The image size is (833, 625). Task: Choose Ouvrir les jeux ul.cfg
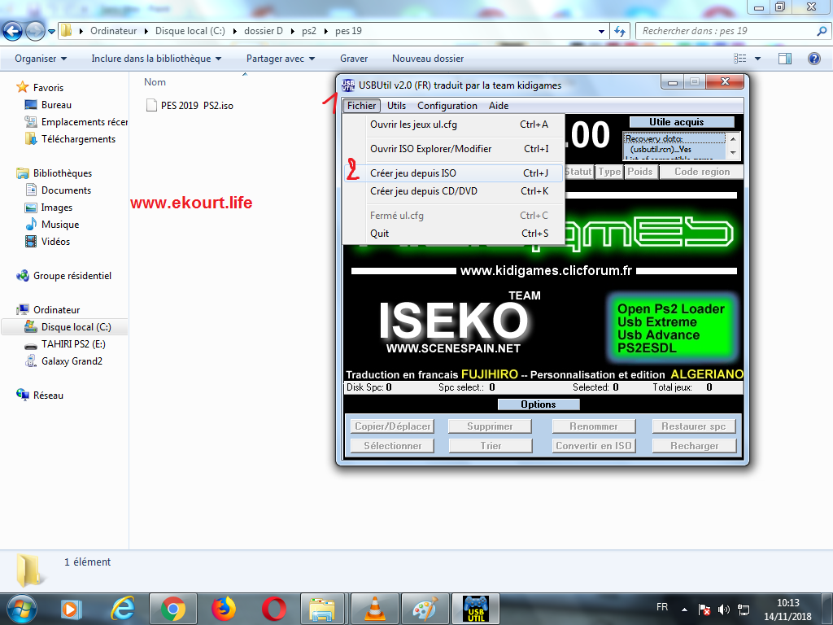coord(453,125)
